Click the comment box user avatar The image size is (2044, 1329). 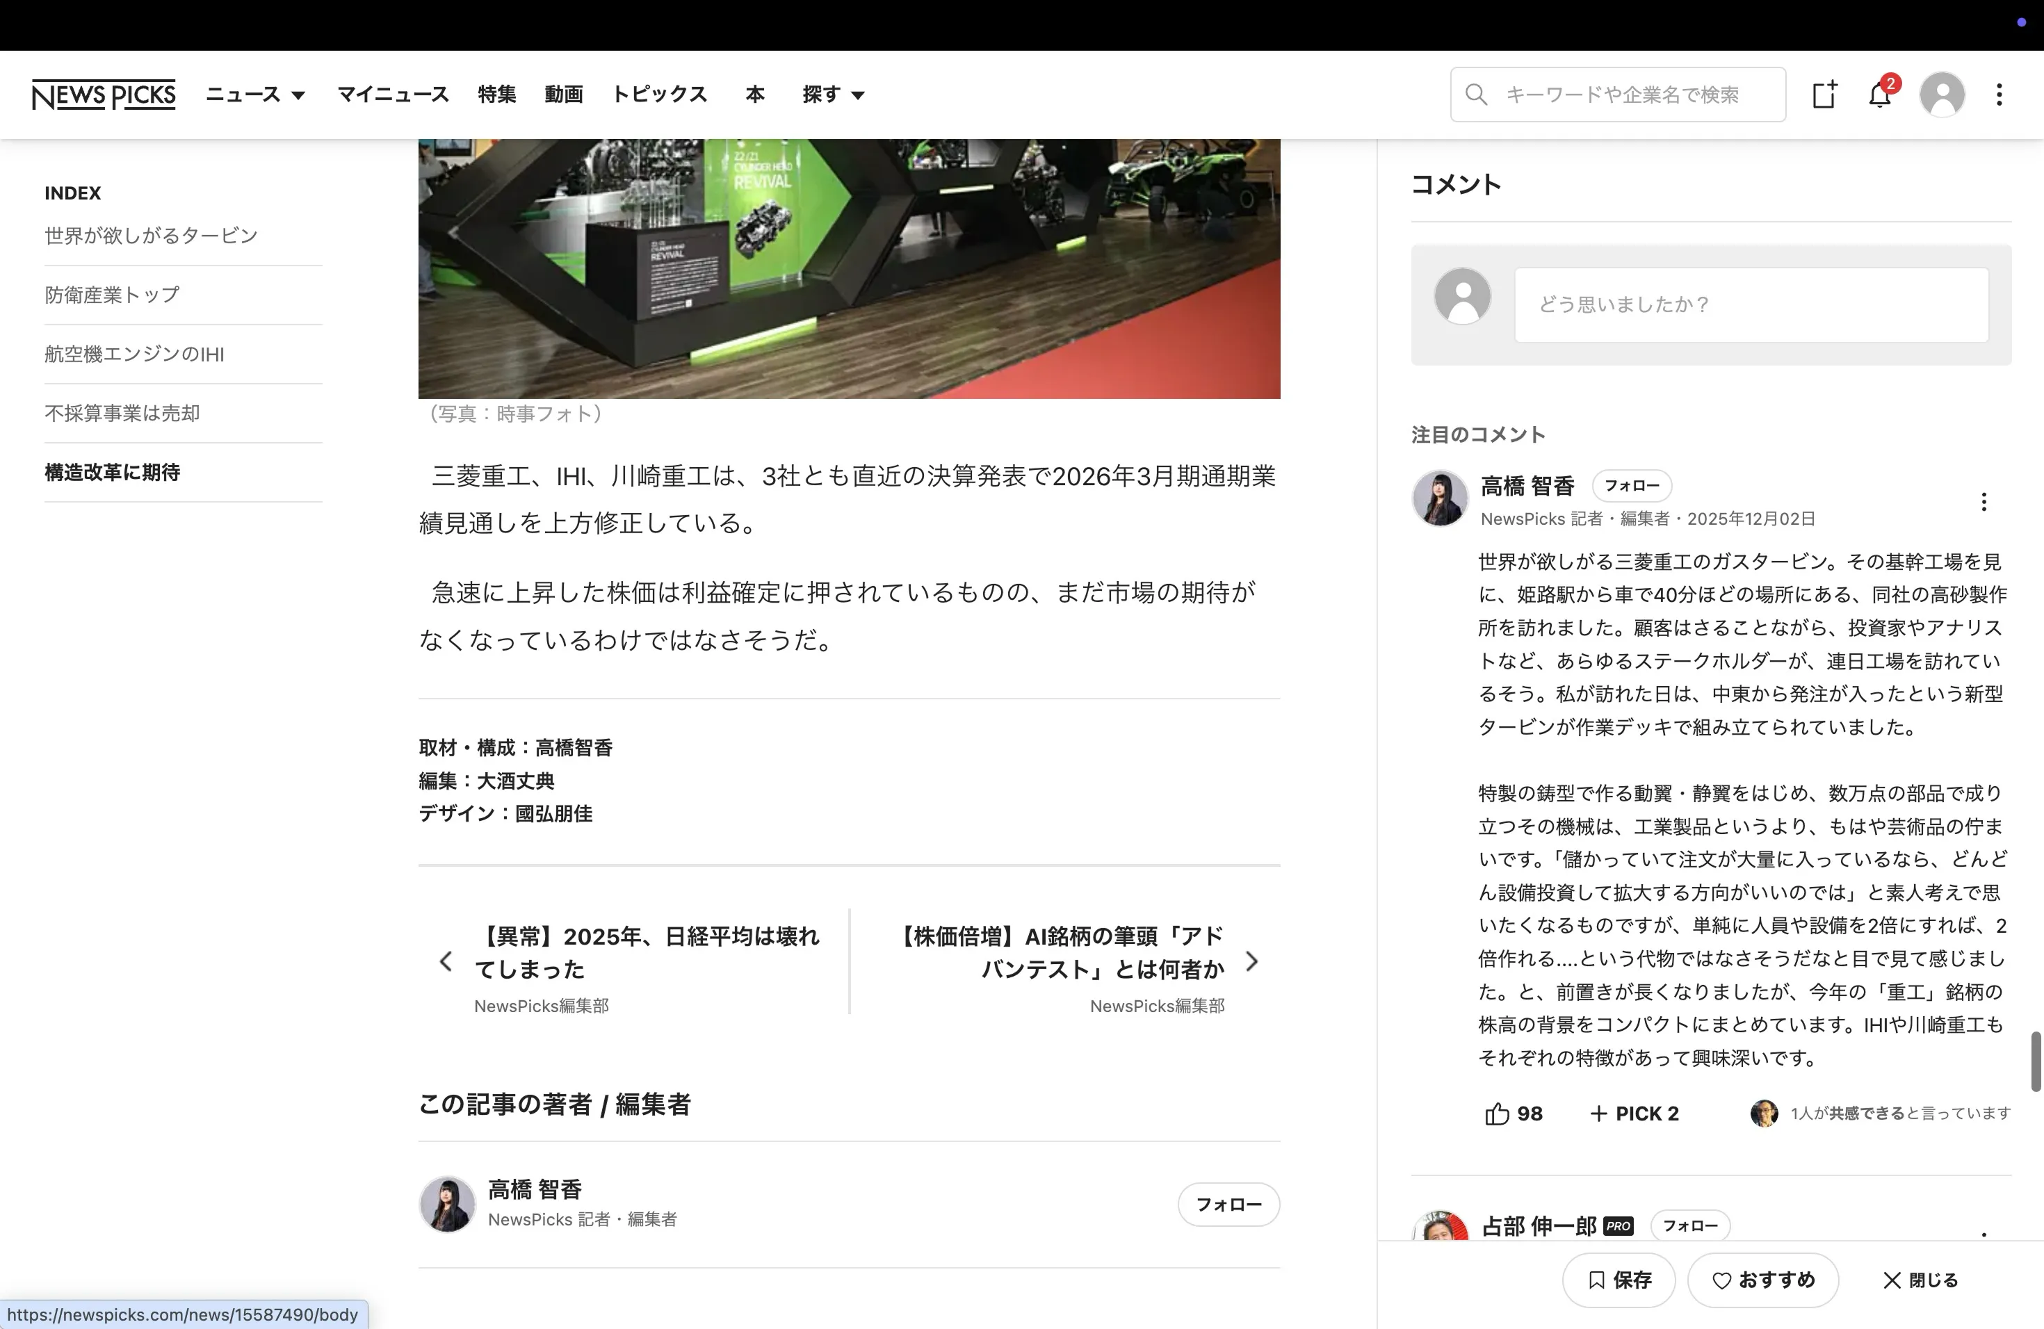(1461, 296)
